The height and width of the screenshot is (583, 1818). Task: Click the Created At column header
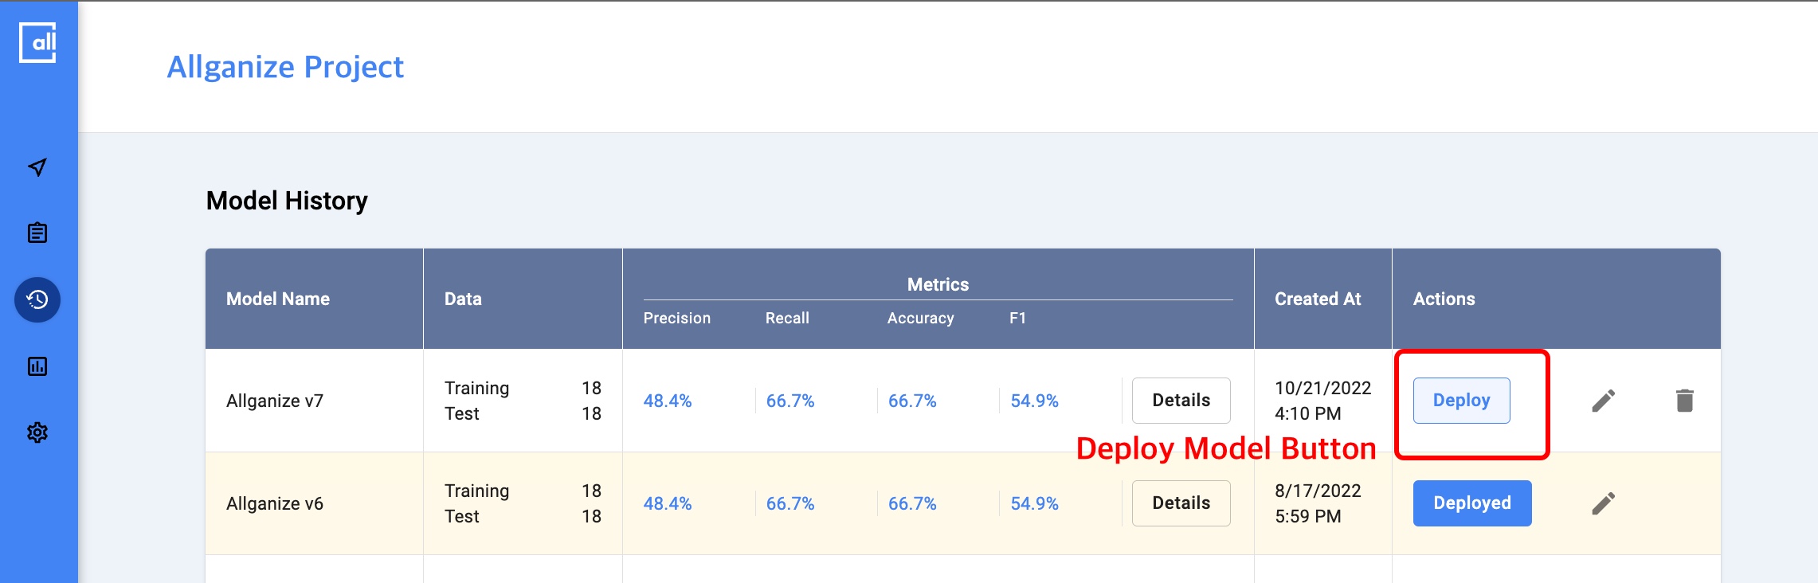point(1318,299)
